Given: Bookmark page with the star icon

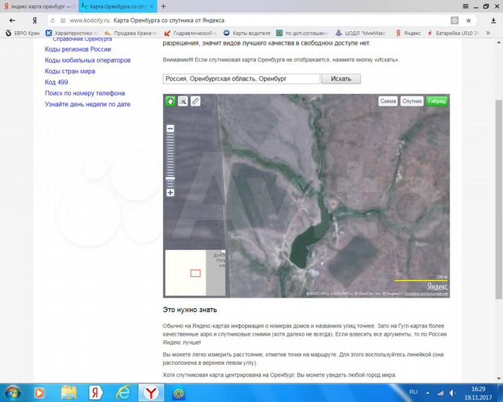Looking at the screenshot, I should [x=469, y=21].
